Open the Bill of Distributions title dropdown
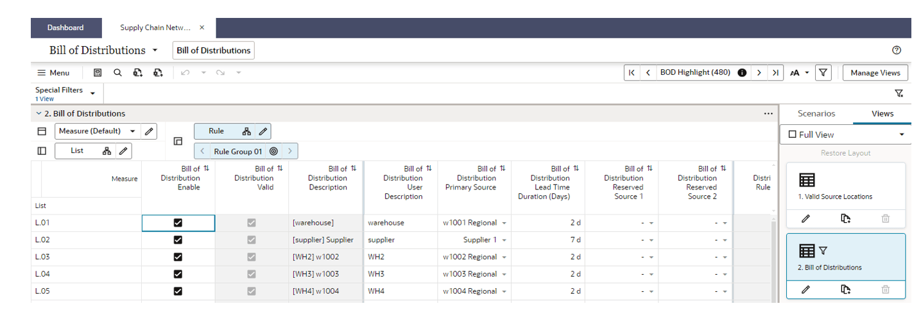This screenshot has height=315, width=921. click(x=155, y=50)
